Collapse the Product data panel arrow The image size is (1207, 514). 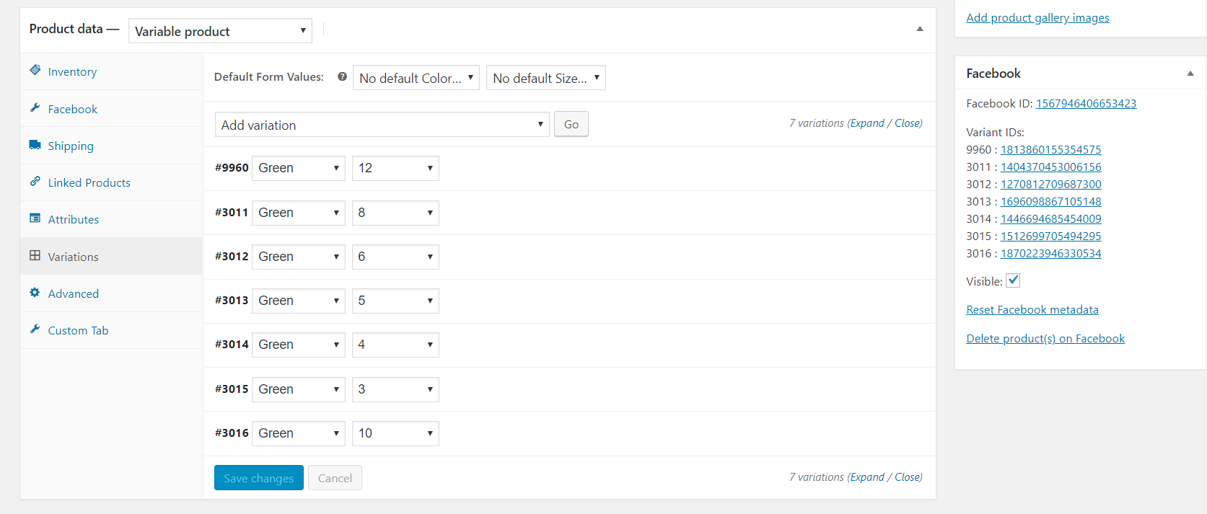920,29
